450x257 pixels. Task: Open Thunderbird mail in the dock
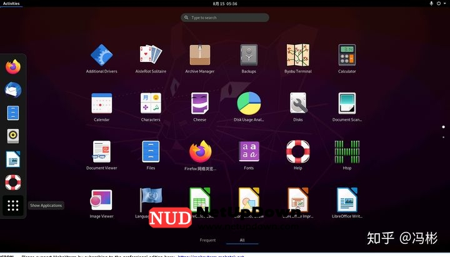pyautogui.click(x=13, y=90)
